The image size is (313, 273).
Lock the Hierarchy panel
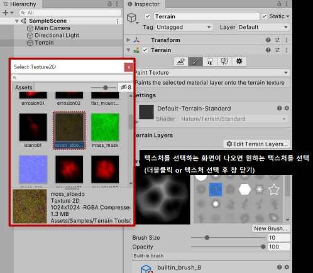[109, 4]
